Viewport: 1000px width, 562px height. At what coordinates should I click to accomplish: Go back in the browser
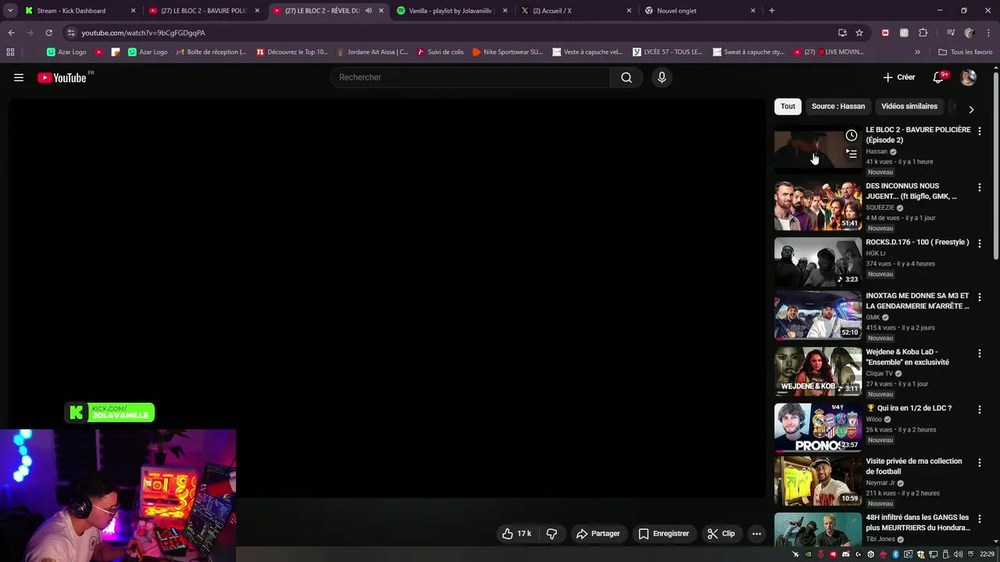point(11,33)
